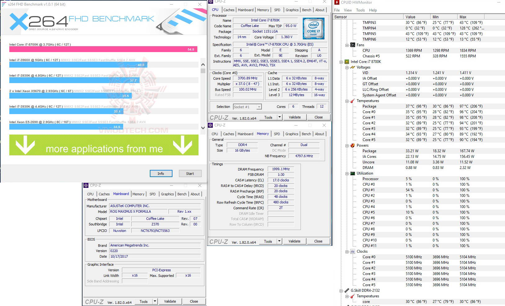The width and height of the screenshot is (505, 306).
Task: Collapse the Clocks node in HWMonitor
Action: point(347,251)
